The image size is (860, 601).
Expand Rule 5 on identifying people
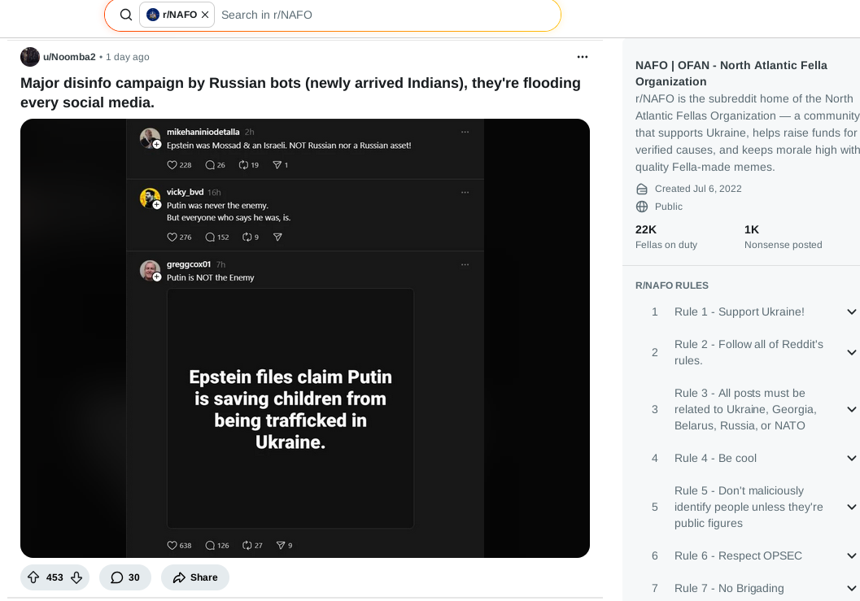click(x=851, y=507)
